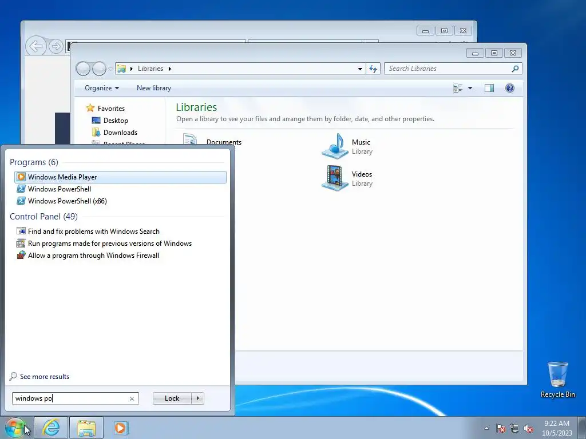Image resolution: width=586 pixels, height=439 pixels.
Task: Toggle the preview pane button
Action: click(489, 88)
